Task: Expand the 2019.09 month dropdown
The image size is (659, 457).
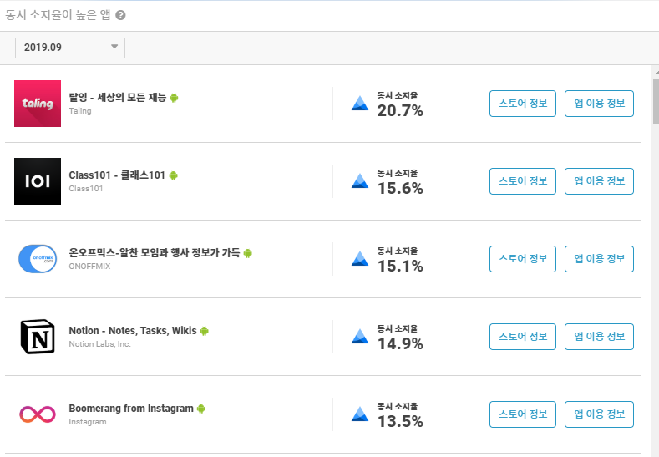Action: [x=70, y=48]
